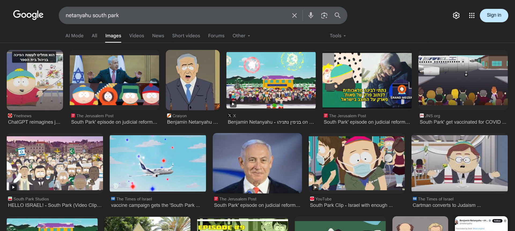This screenshot has width=515, height=231.
Task: Expand the Other dropdown menu
Action: [x=241, y=36]
